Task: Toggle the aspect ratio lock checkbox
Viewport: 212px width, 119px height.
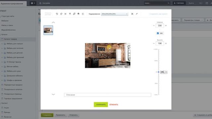Action: coord(158,33)
